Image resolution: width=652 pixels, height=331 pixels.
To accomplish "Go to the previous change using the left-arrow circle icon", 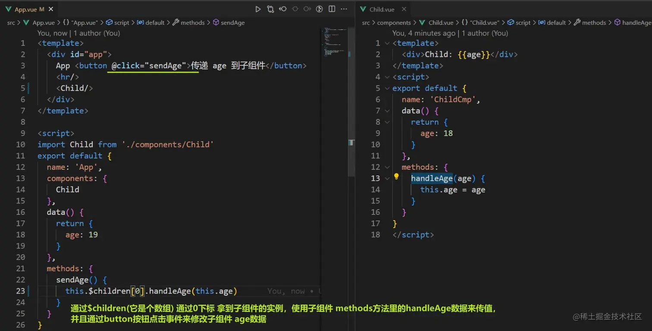I will click(x=283, y=9).
